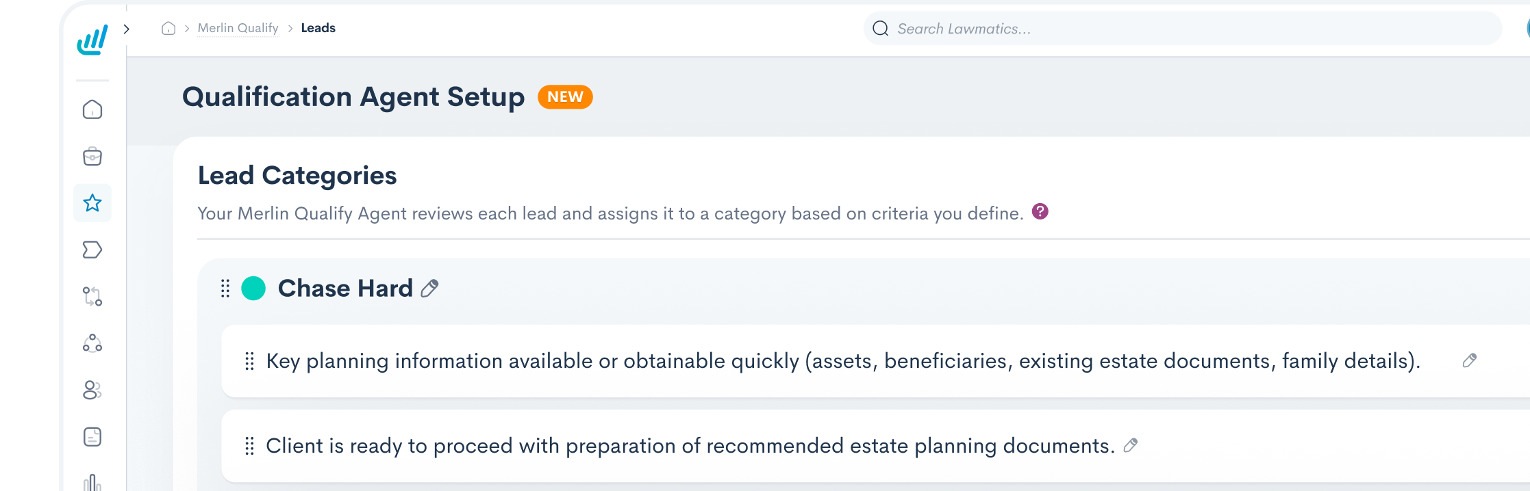Open the Home icon in sidebar
The height and width of the screenshot is (491, 1530).
[x=92, y=110]
